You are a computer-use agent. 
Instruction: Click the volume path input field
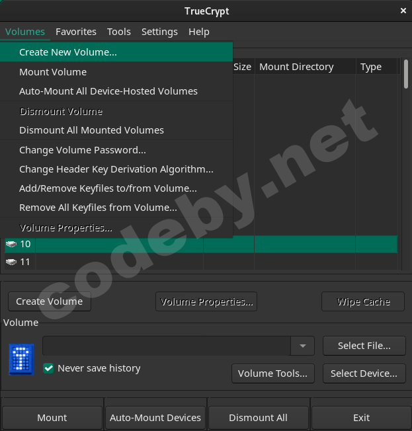pyautogui.click(x=167, y=346)
